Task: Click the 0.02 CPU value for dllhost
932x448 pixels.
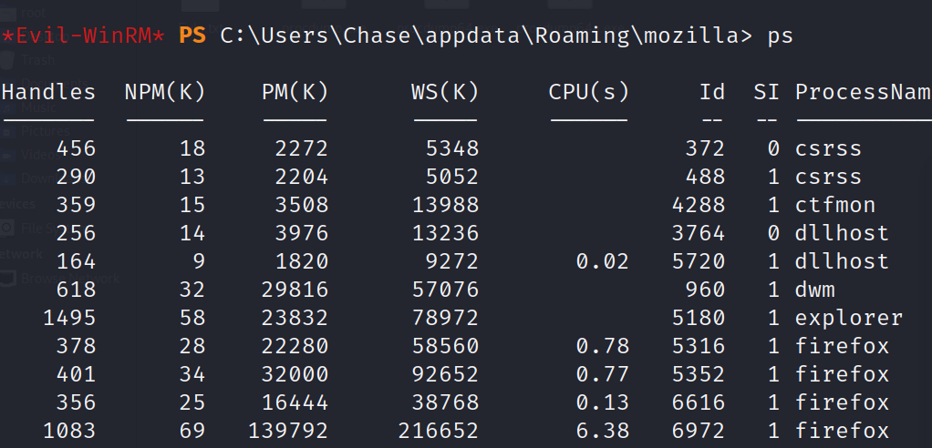Action: pos(603,261)
